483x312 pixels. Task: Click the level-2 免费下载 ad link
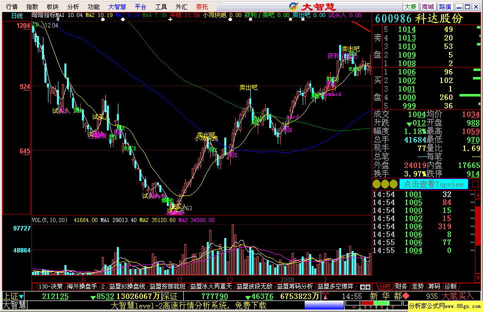point(188,305)
